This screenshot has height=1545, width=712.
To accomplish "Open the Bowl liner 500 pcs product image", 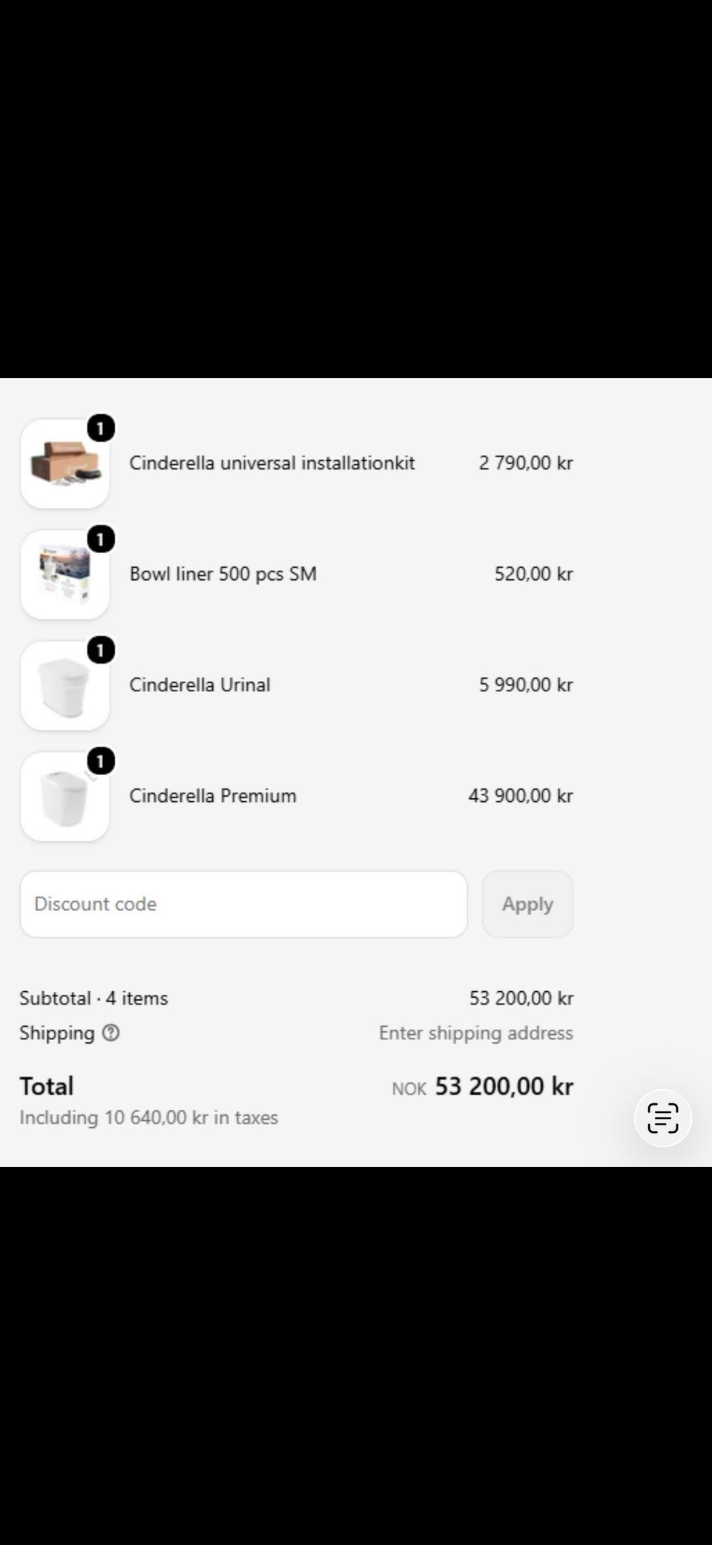I will coord(65,575).
